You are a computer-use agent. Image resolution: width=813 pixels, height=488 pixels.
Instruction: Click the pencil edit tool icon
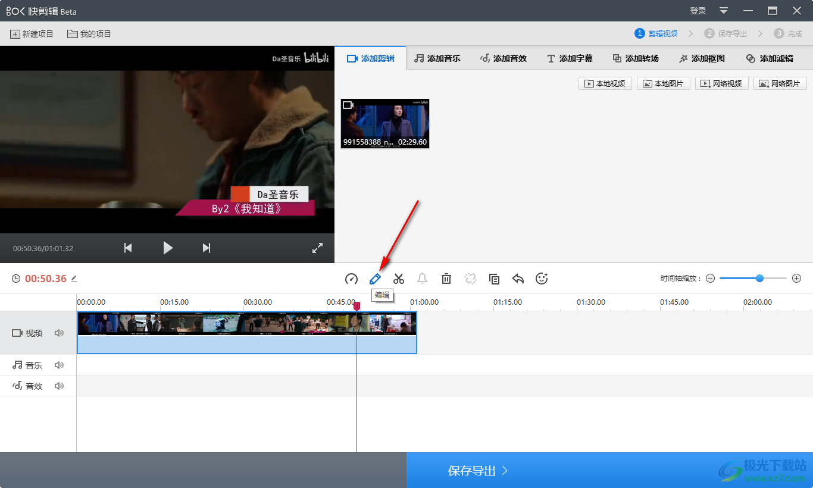point(375,279)
